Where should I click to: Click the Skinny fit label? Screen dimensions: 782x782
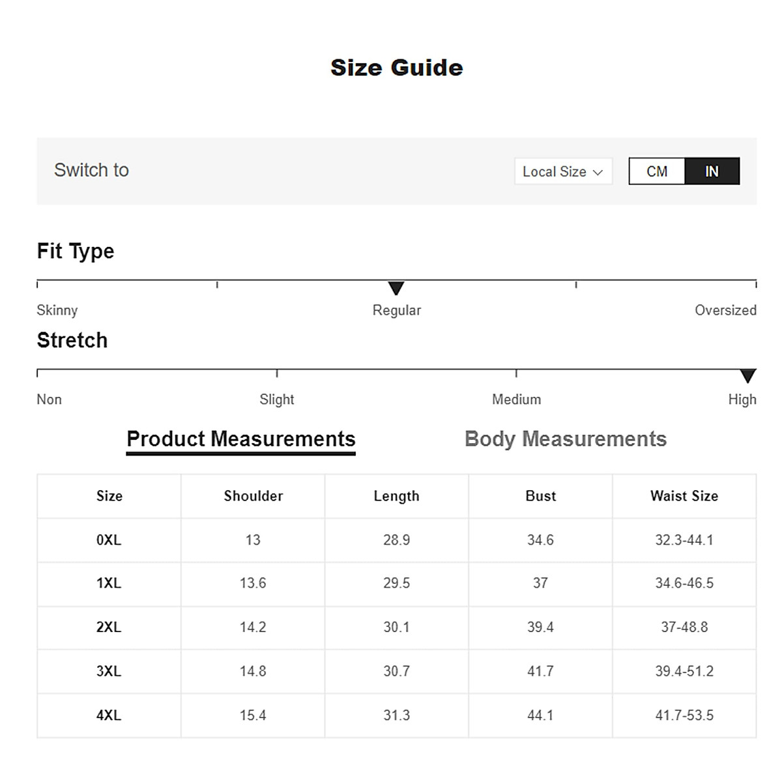coord(57,310)
